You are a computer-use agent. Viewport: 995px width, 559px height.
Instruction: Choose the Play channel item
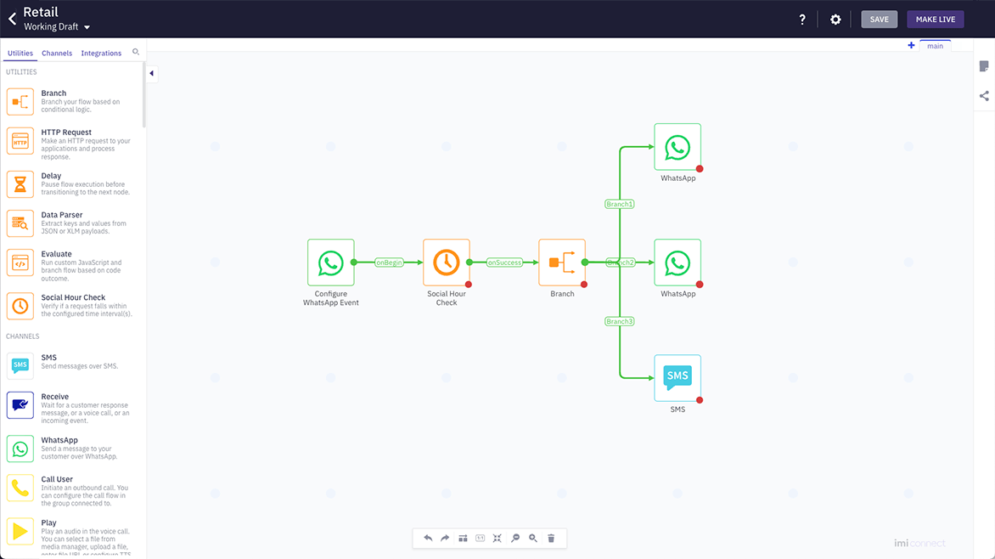[71, 537]
